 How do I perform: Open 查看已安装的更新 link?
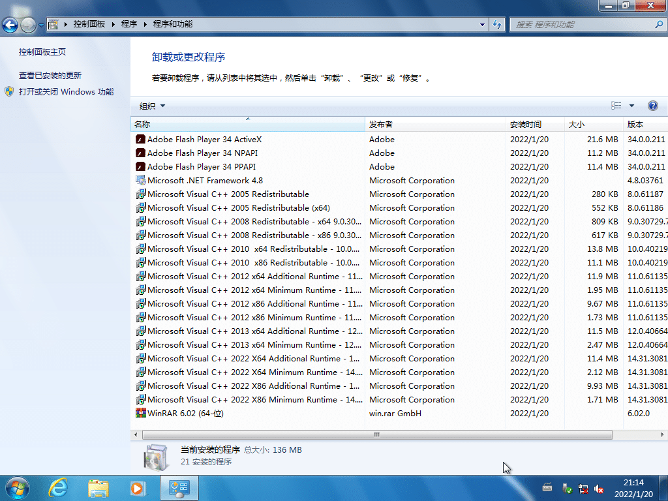click(50, 76)
